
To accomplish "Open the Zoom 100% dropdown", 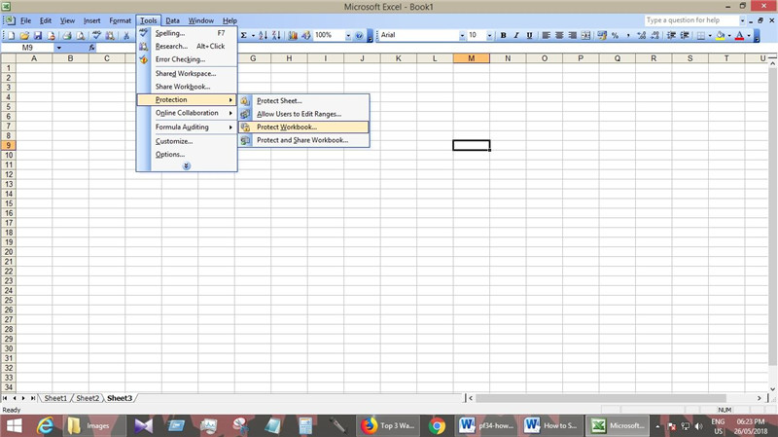I will tap(348, 35).
